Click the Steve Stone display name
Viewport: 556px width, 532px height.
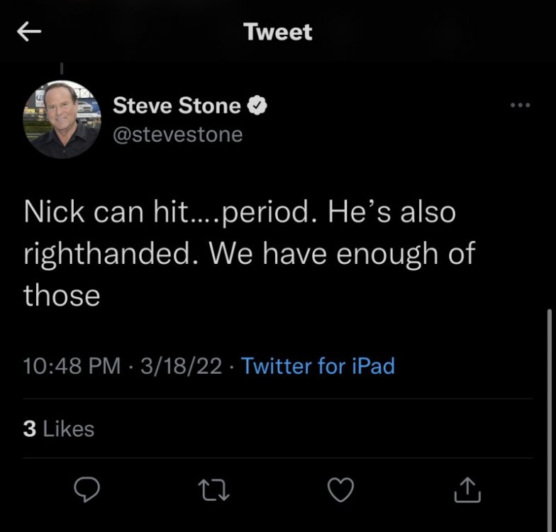tap(177, 106)
